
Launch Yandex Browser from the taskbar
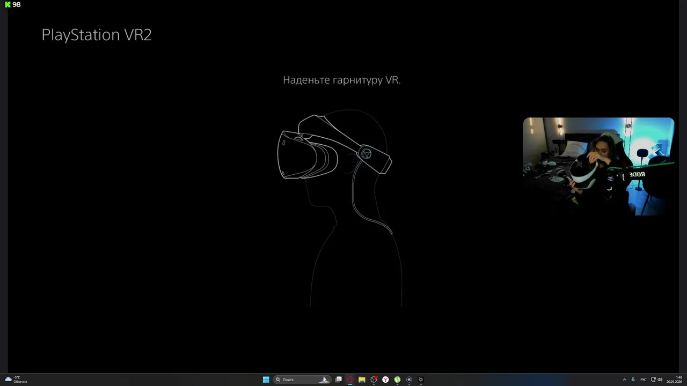(385, 380)
